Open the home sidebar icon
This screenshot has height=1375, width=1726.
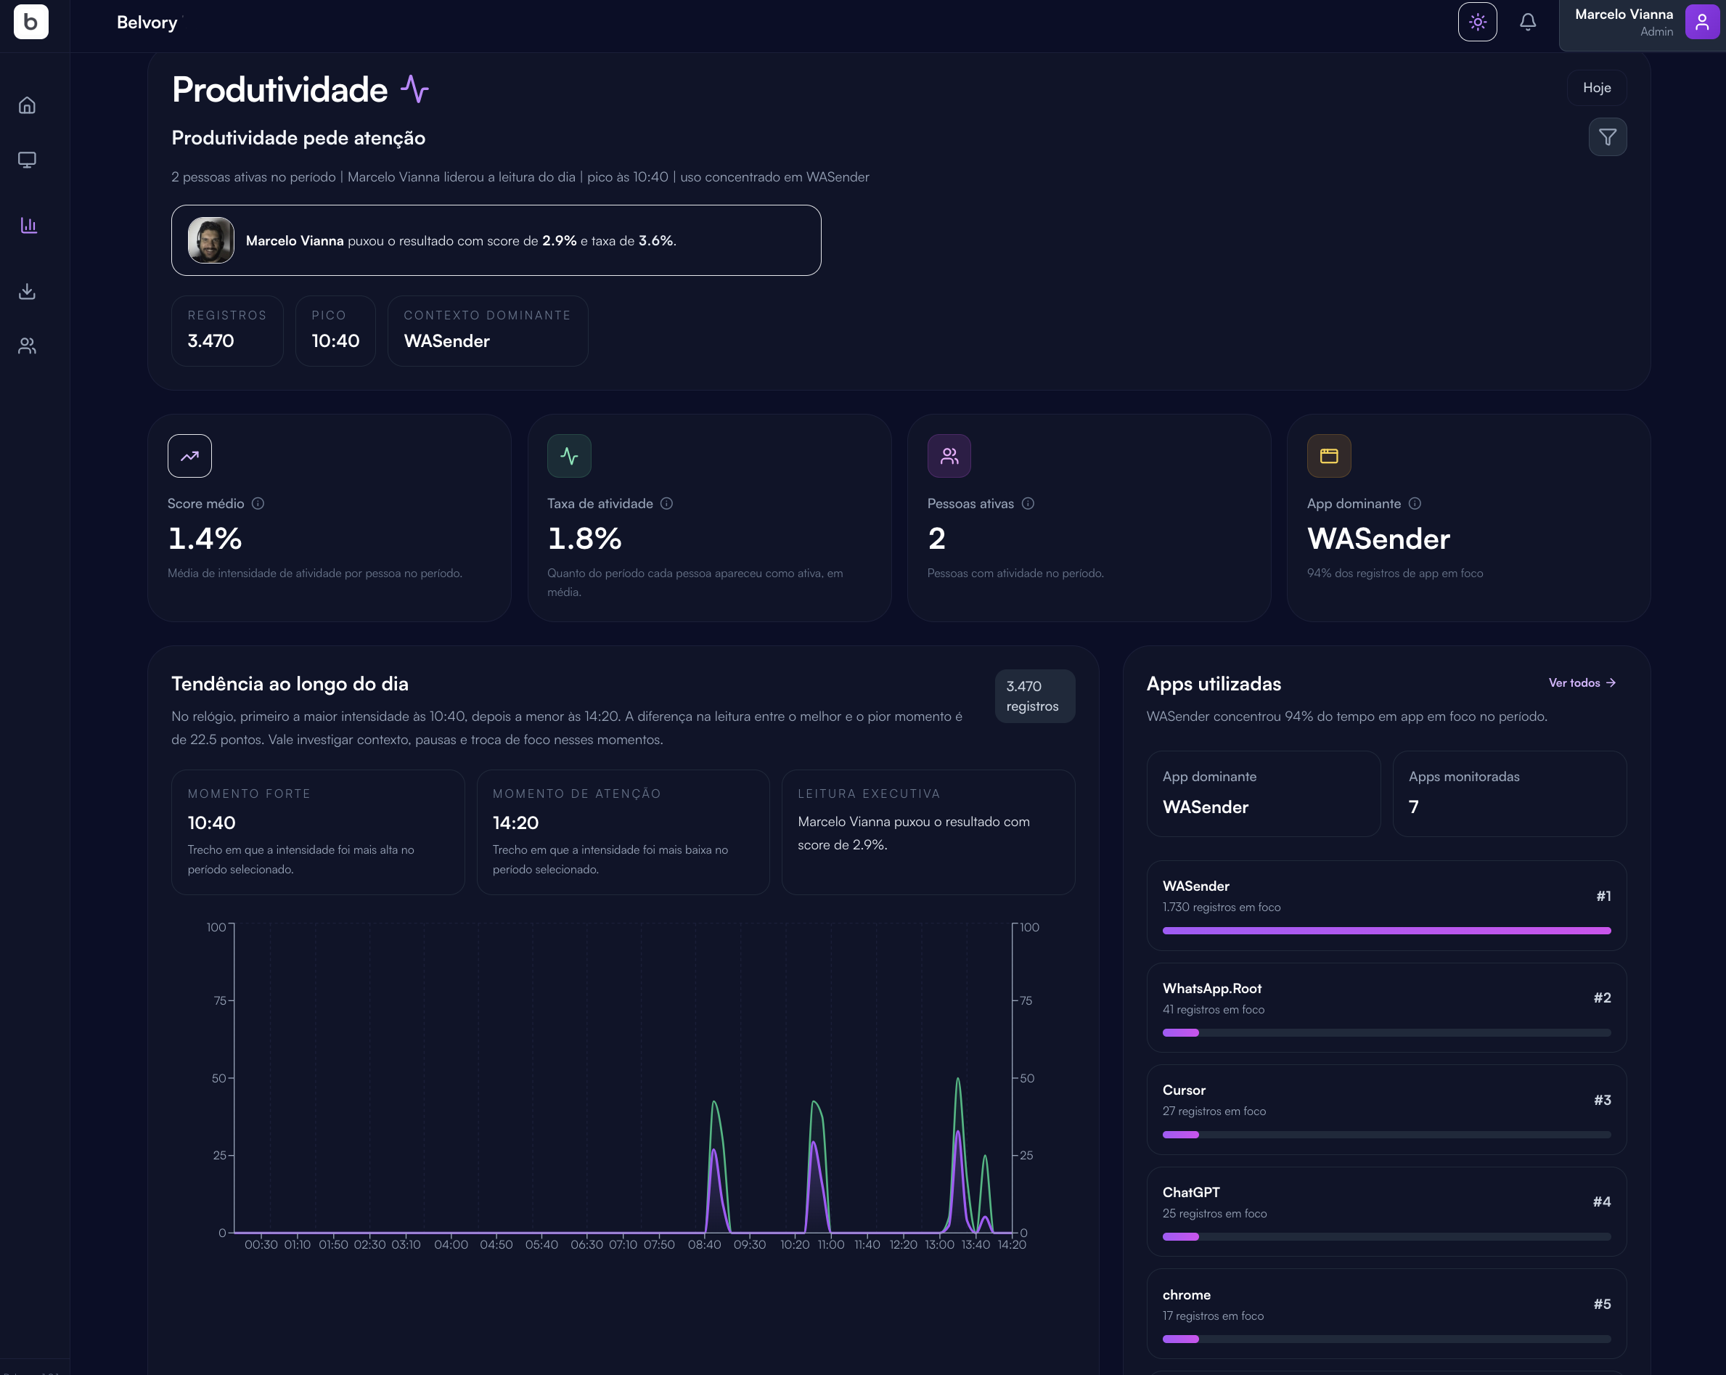pos(28,105)
